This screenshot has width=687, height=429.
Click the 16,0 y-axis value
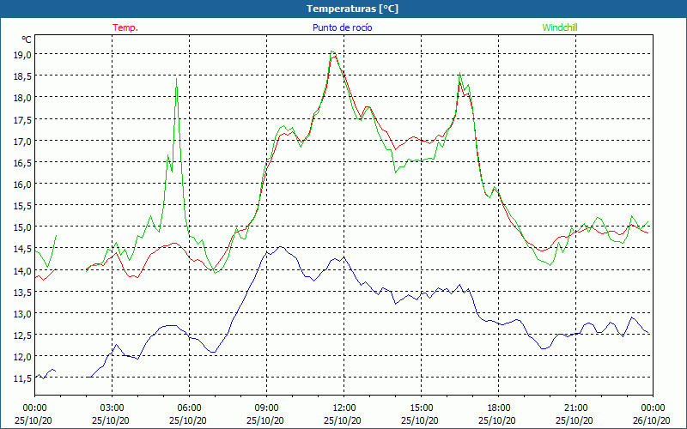pyautogui.click(x=22, y=184)
